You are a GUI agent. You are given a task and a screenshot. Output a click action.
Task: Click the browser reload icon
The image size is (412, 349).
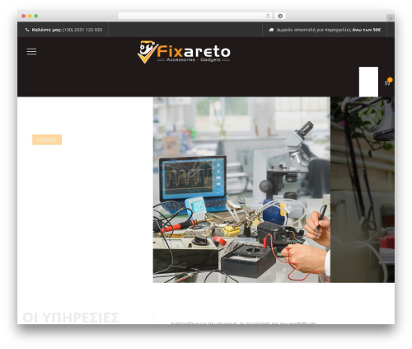[x=268, y=17]
